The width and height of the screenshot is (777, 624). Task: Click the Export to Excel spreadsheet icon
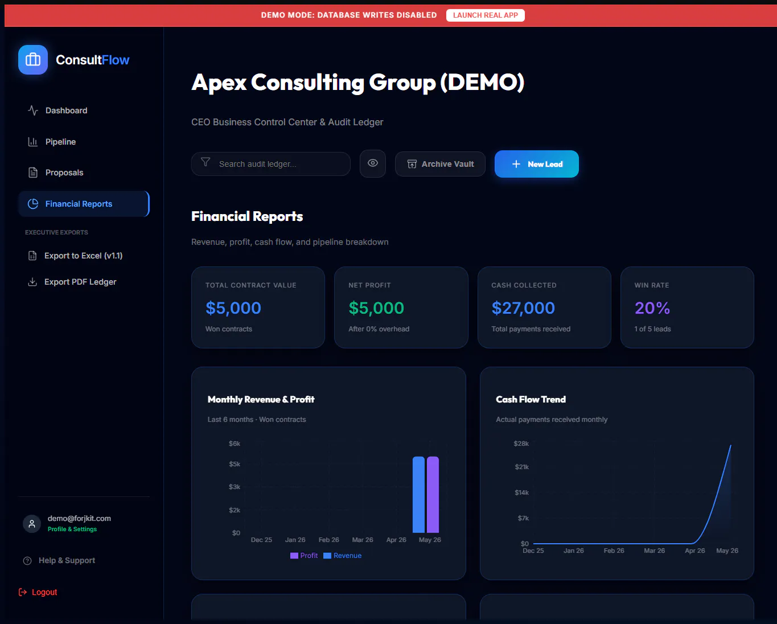[x=32, y=256]
